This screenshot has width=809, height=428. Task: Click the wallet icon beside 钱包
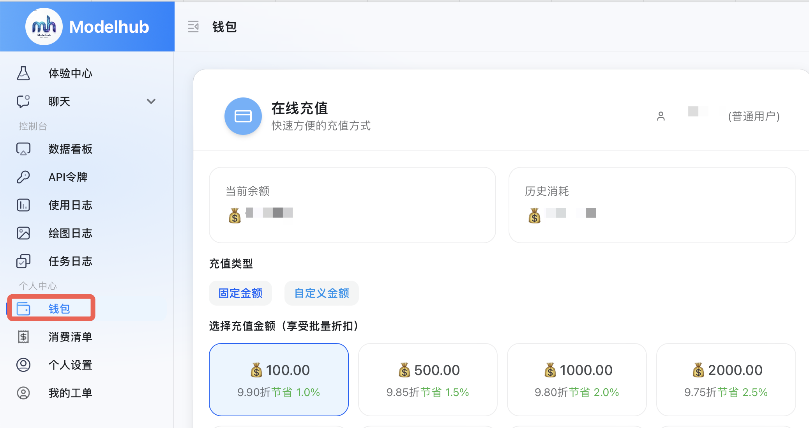pyautogui.click(x=23, y=309)
